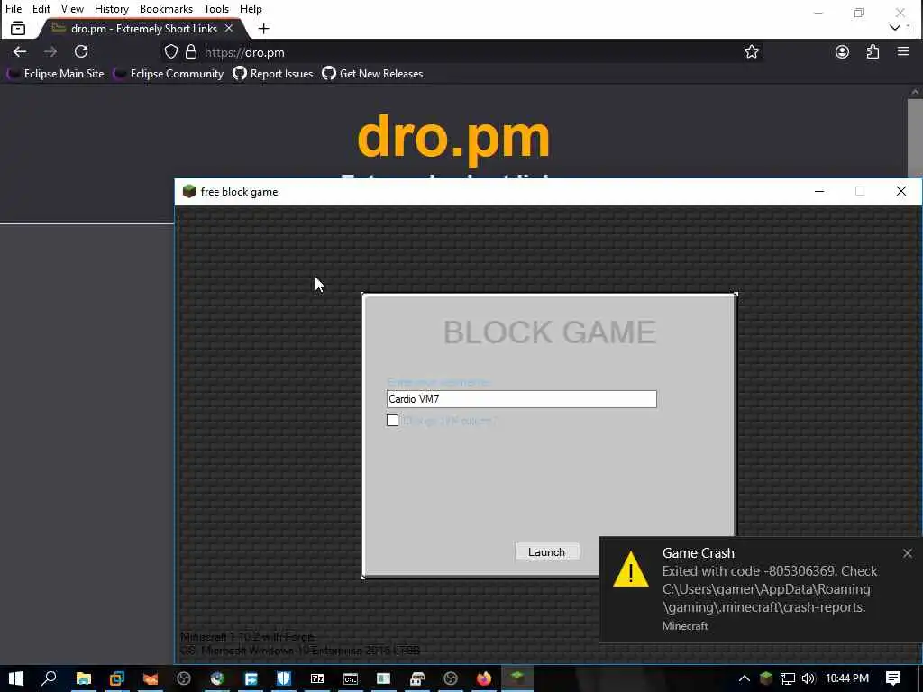This screenshot has height=692, width=923.
Task: Click the active Minecraft block taskbar icon
Action: click(x=517, y=678)
